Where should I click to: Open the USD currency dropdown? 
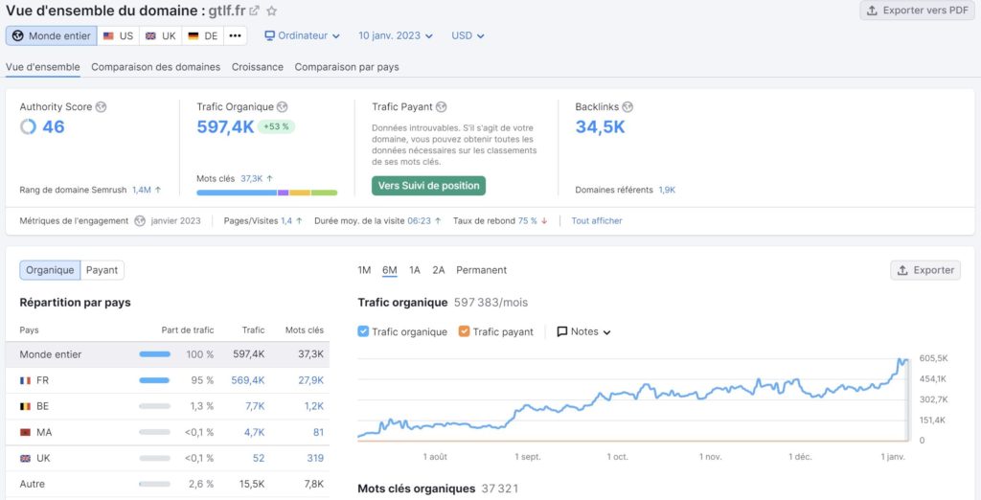(x=468, y=35)
